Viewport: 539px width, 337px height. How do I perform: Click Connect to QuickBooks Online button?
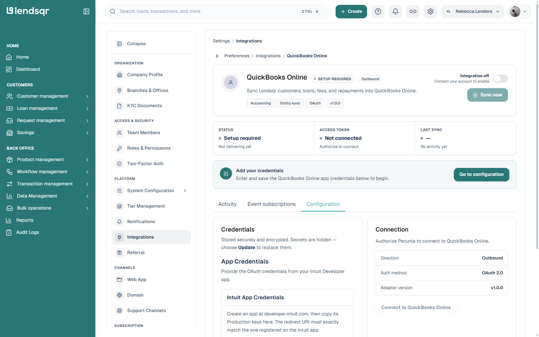[x=416, y=308]
